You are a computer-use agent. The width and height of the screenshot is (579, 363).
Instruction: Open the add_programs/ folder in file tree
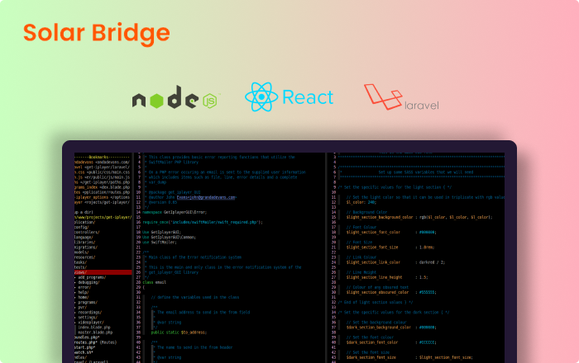click(92, 277)
